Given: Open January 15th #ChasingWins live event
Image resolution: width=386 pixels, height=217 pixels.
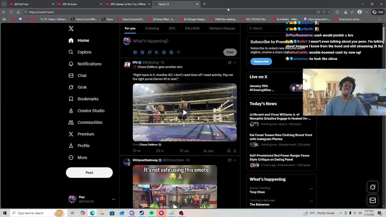Looking at the screenshot, I should (262, 88).
